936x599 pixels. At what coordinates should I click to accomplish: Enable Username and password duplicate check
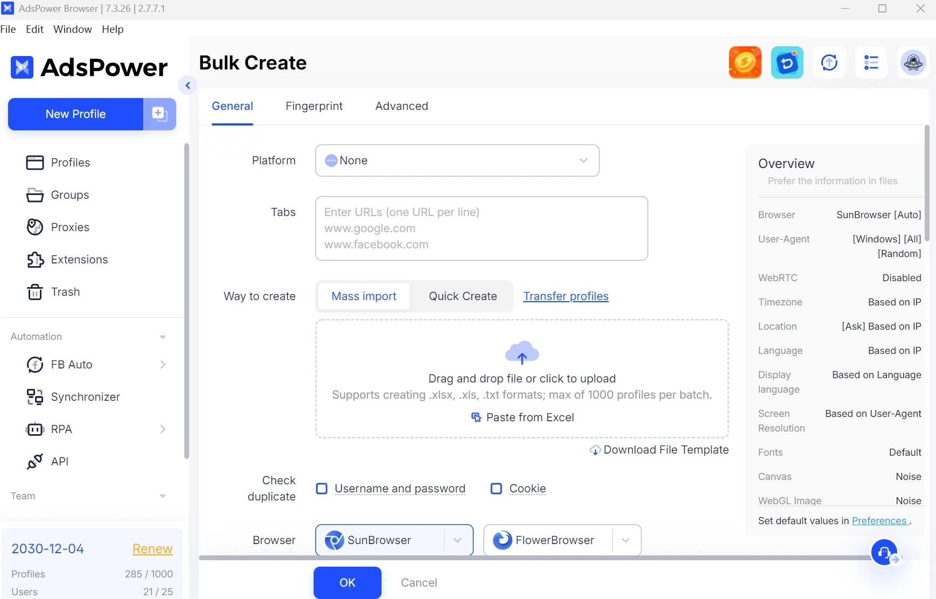click(x=322, y=489)
